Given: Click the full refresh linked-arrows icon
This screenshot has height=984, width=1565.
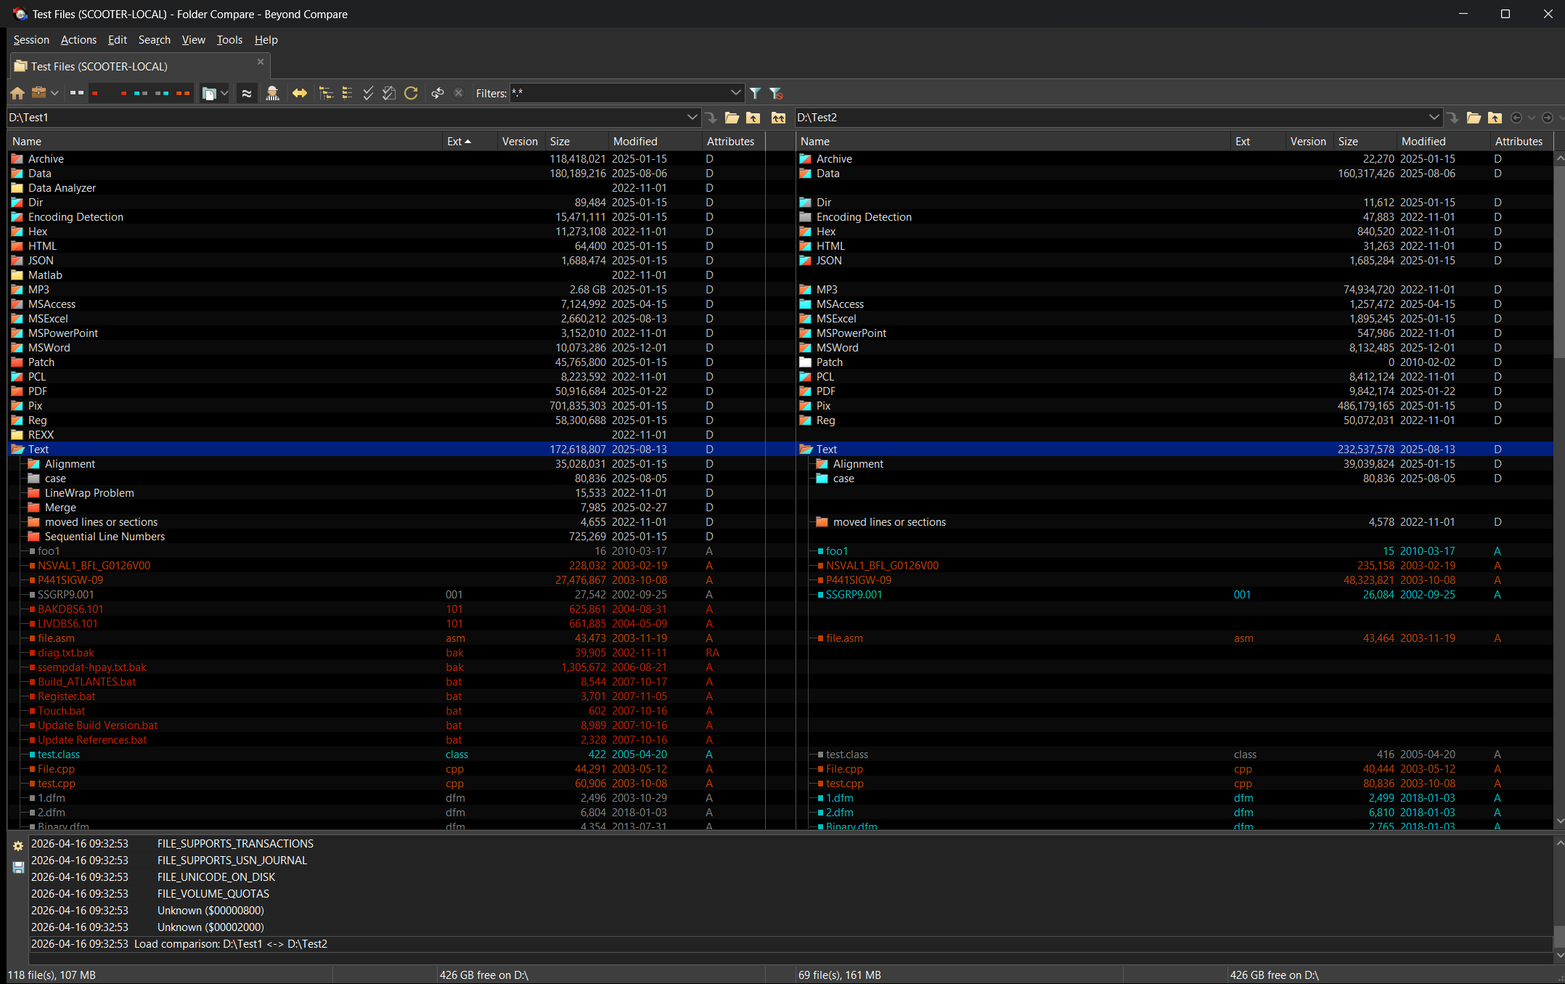Looking at the screenshot, I should point(438,93).
